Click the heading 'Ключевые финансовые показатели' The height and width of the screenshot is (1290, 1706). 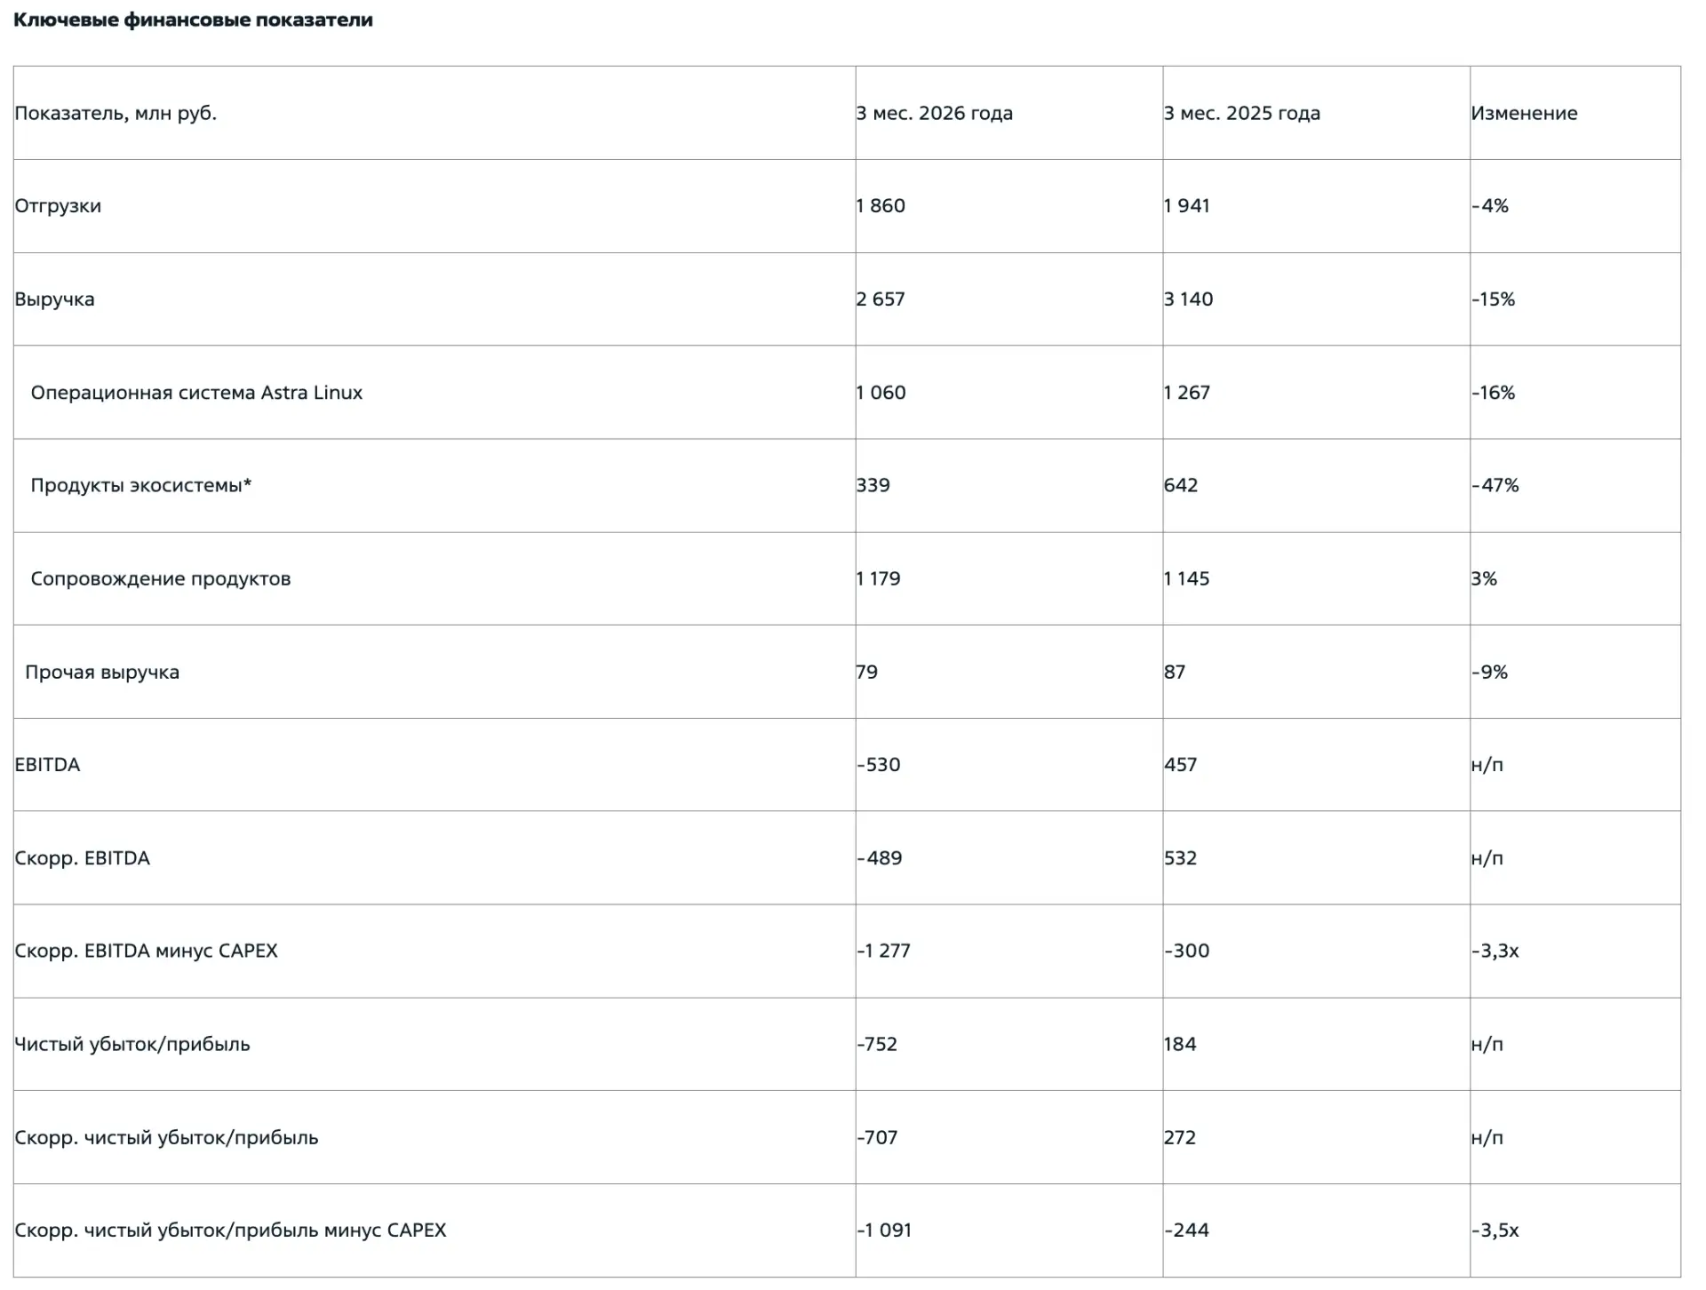[x=193, y=20]
